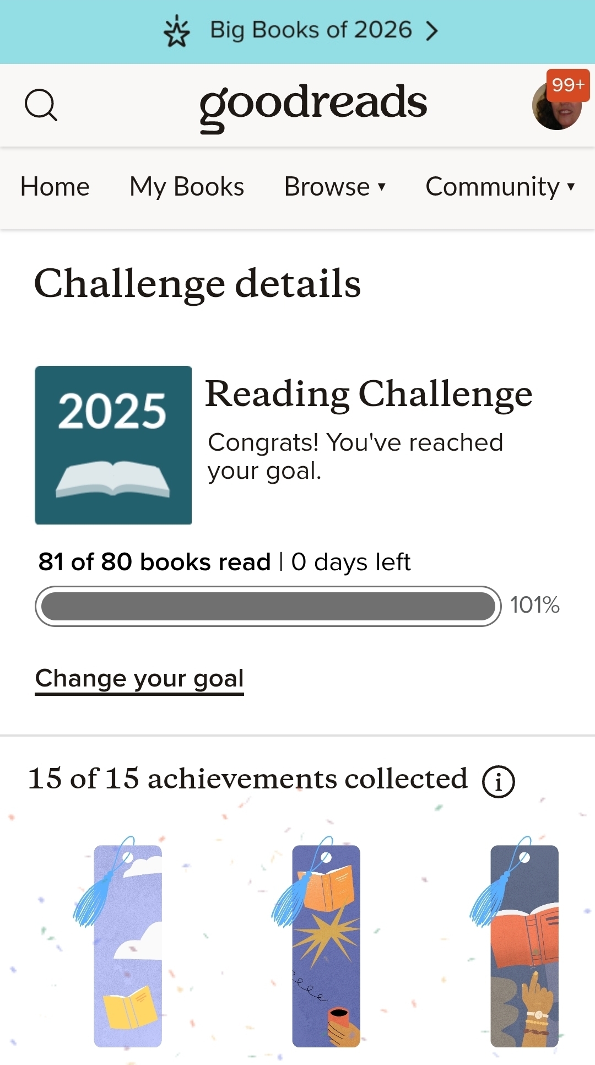Go to the Home tab
The width and height of the screenshot is (595, 1065).
(55, 187)
